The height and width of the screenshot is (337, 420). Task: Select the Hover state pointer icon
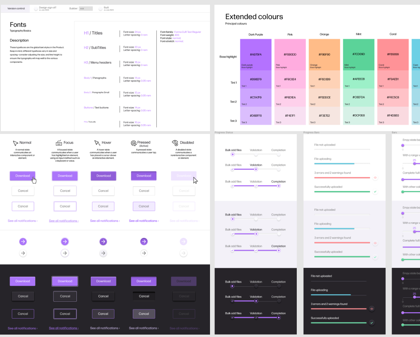[97, 142]
